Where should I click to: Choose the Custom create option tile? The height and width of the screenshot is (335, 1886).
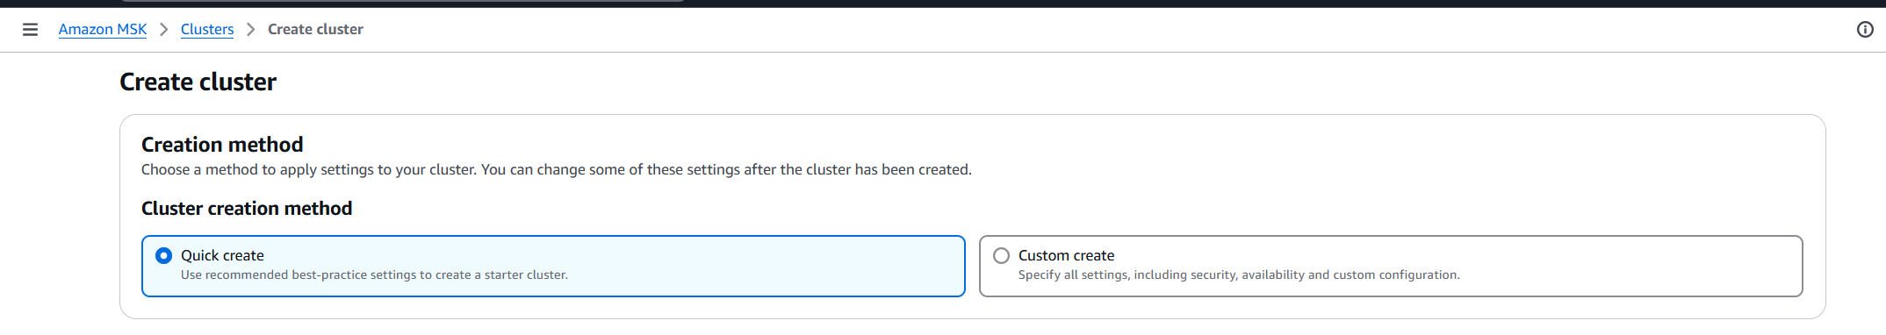pyautogui.click(x=1391, y=266)
